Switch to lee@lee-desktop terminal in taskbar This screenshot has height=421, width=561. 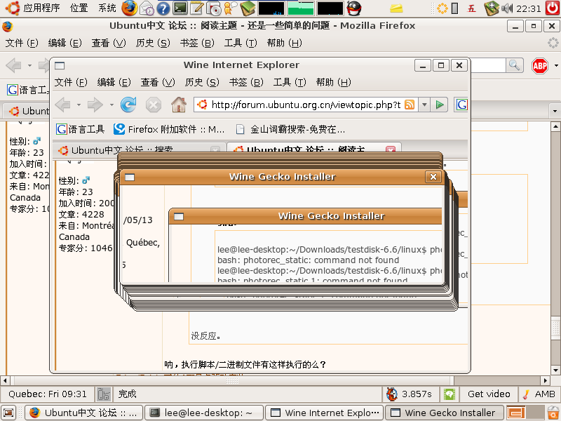pos(204,413)
